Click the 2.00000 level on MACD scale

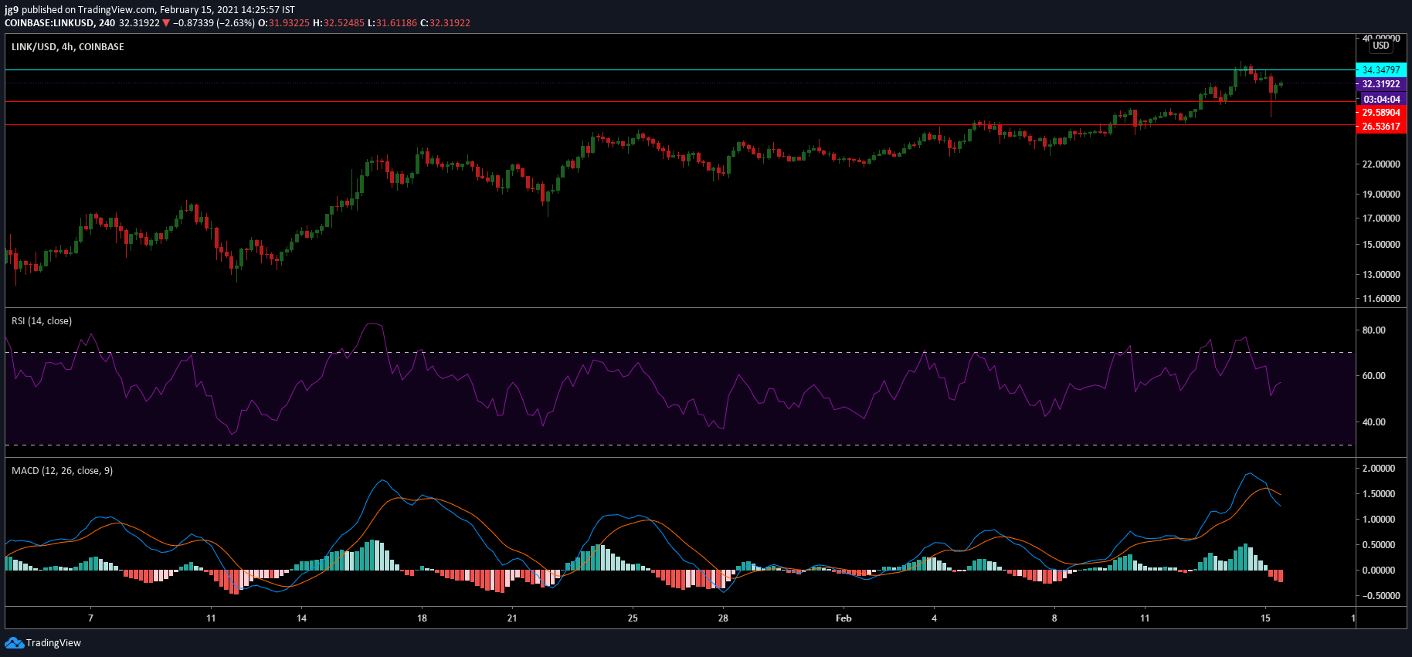[x=1379, y=469]
